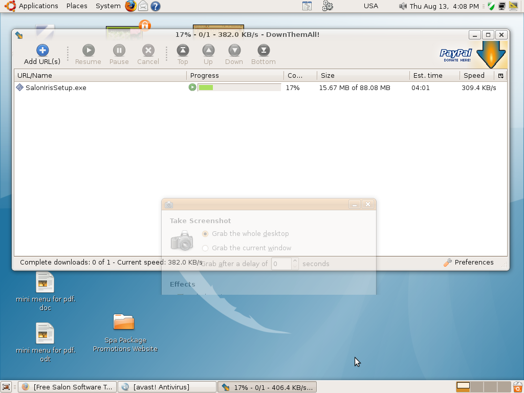Viewport: 524px width, 393px height.
Task: Sort downloads by Speed column
Action: tap(477, 76)
